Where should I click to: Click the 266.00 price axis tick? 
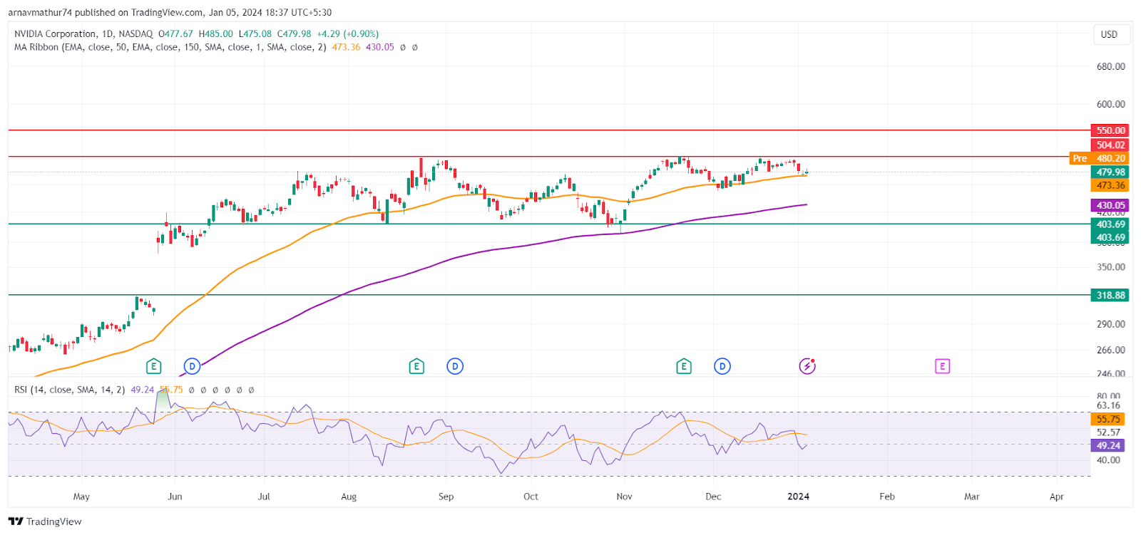pyautogui.click(x=1110, y=350)
